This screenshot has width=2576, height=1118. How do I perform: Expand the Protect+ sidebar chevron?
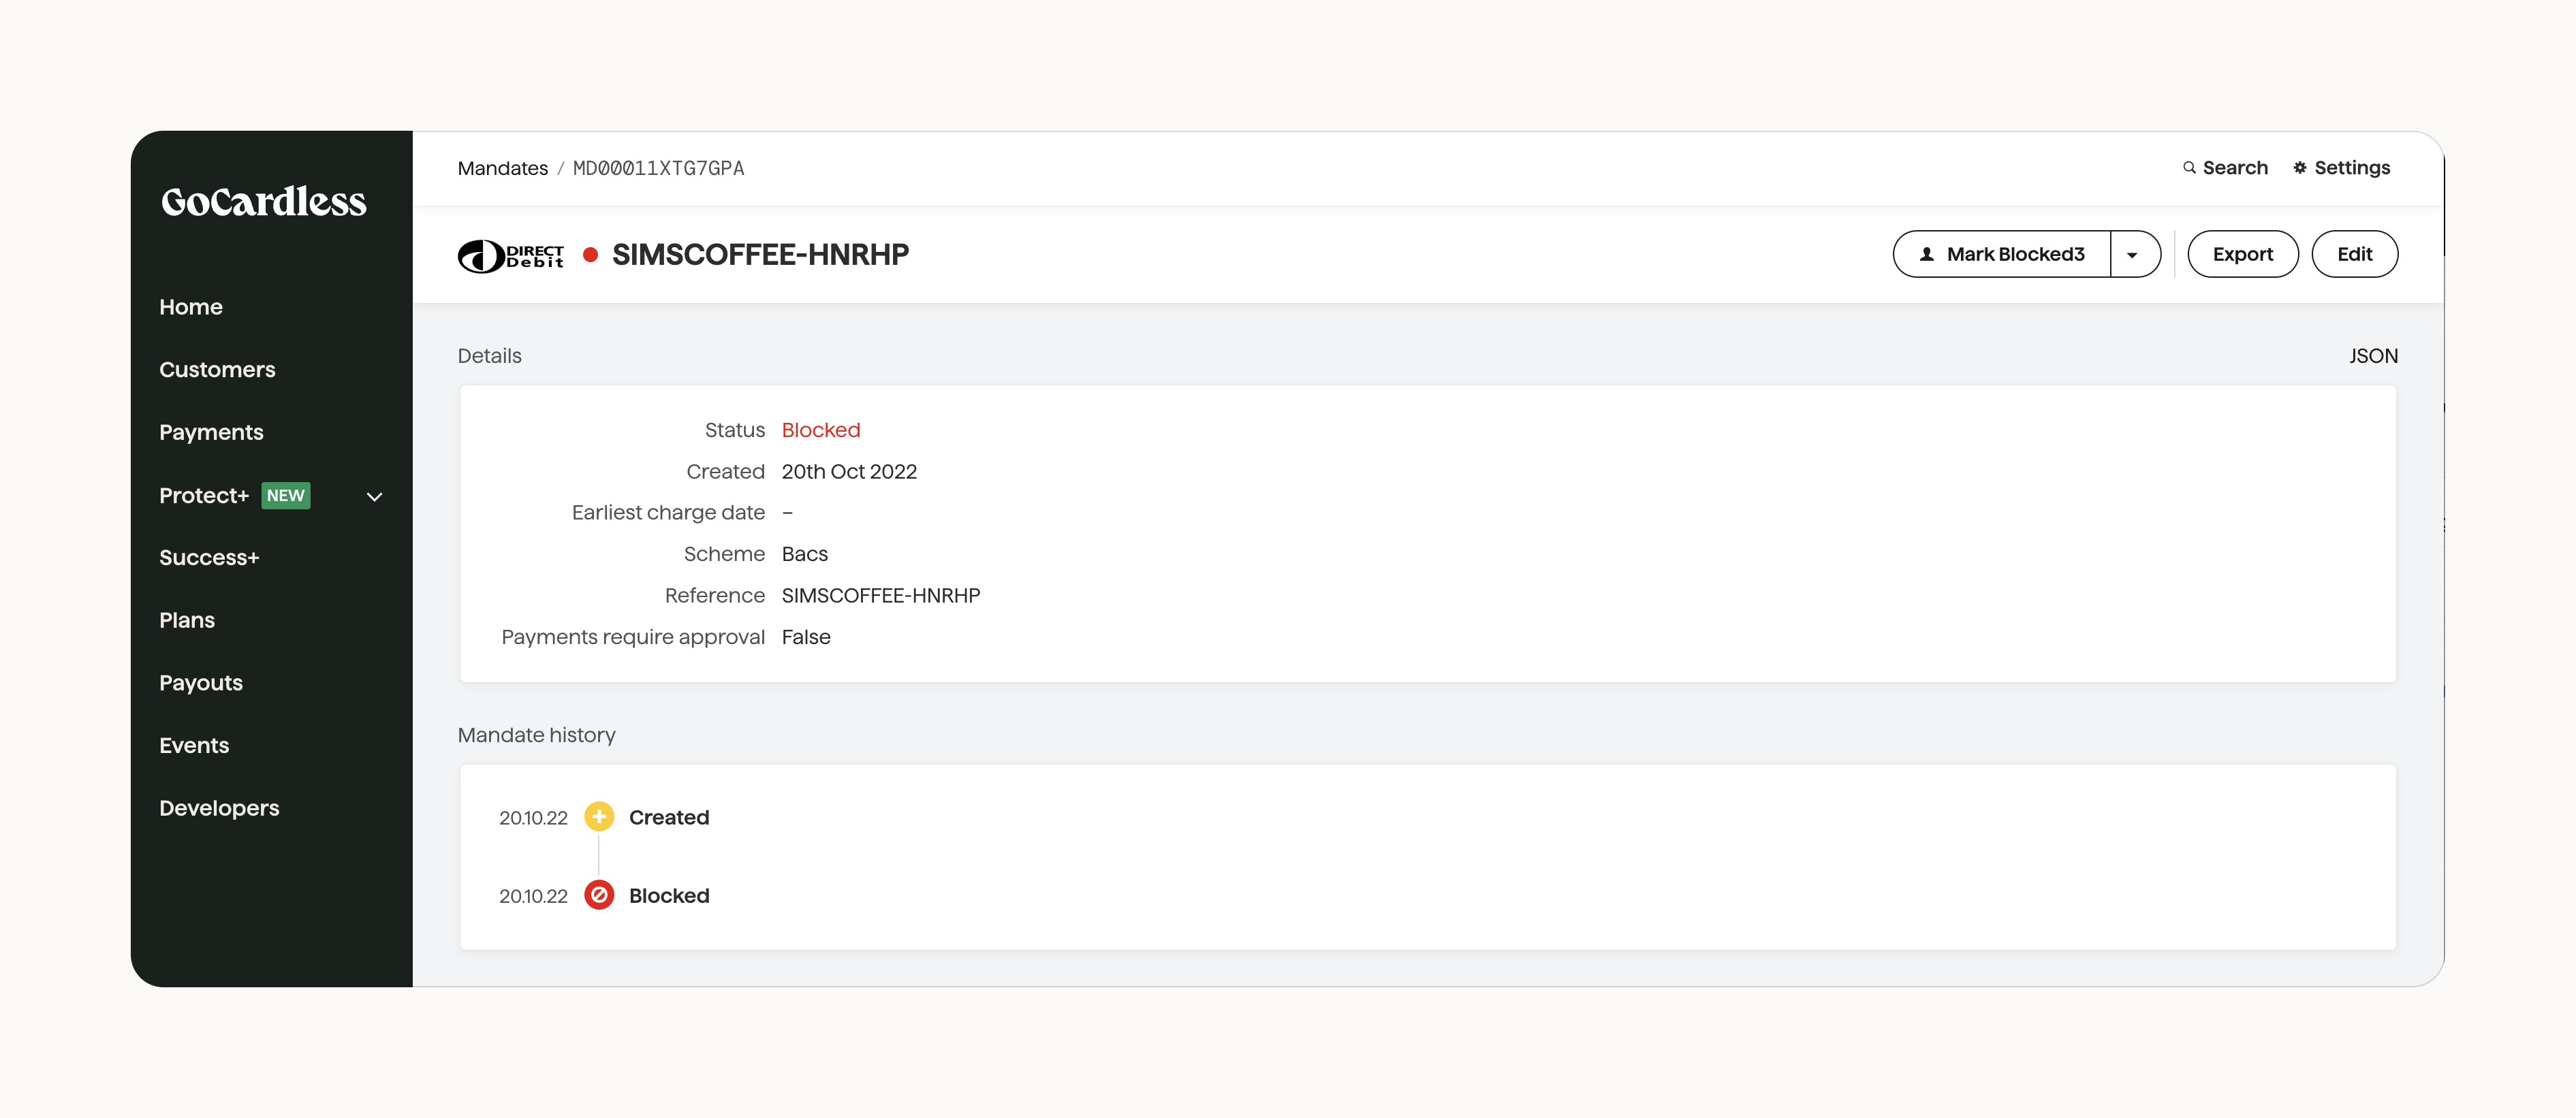[x=375, y=497]
